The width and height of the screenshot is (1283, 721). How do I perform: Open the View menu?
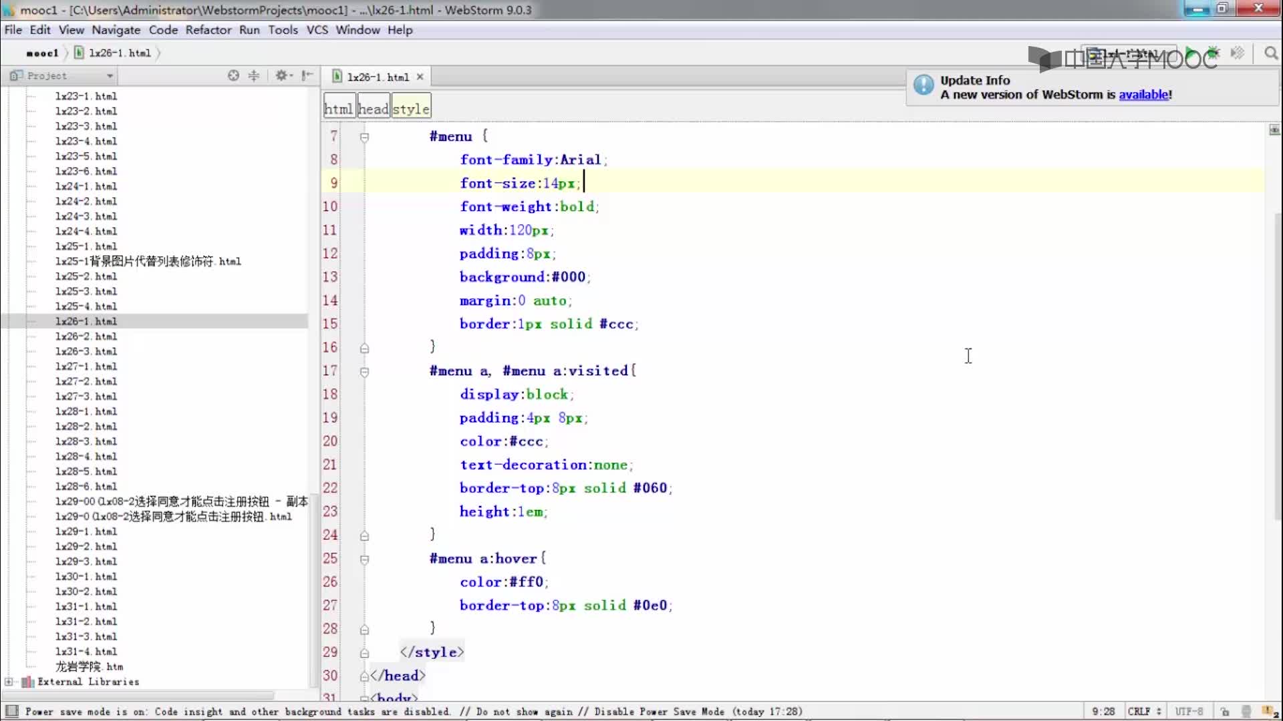pyautogui.click(x=72, y=30)
